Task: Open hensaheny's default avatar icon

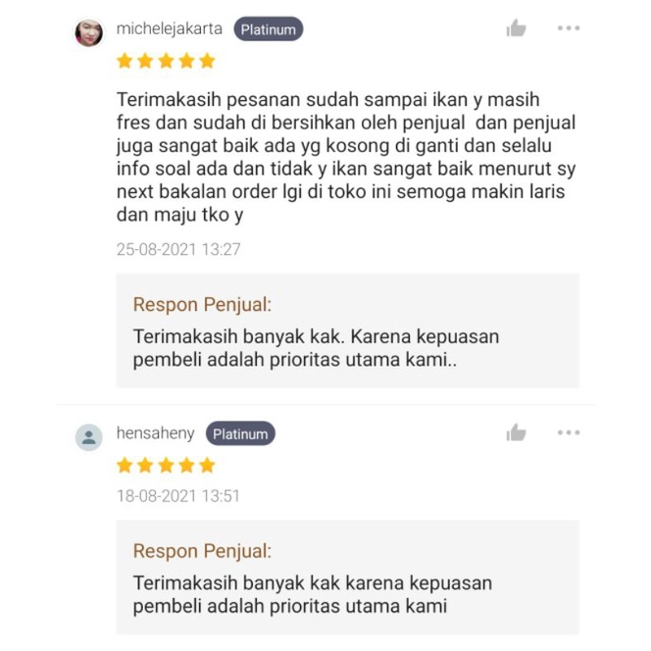Action: (89, 437)
